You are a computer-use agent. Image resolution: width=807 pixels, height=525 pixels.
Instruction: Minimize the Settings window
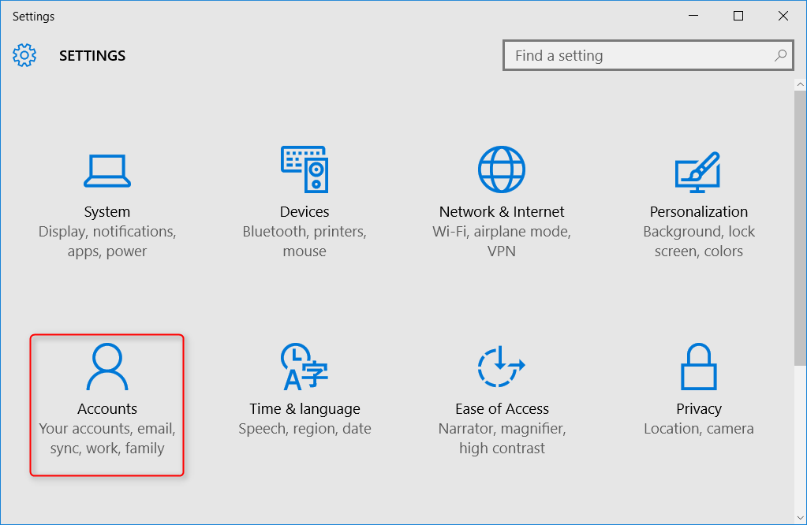(x=694, y=16)
